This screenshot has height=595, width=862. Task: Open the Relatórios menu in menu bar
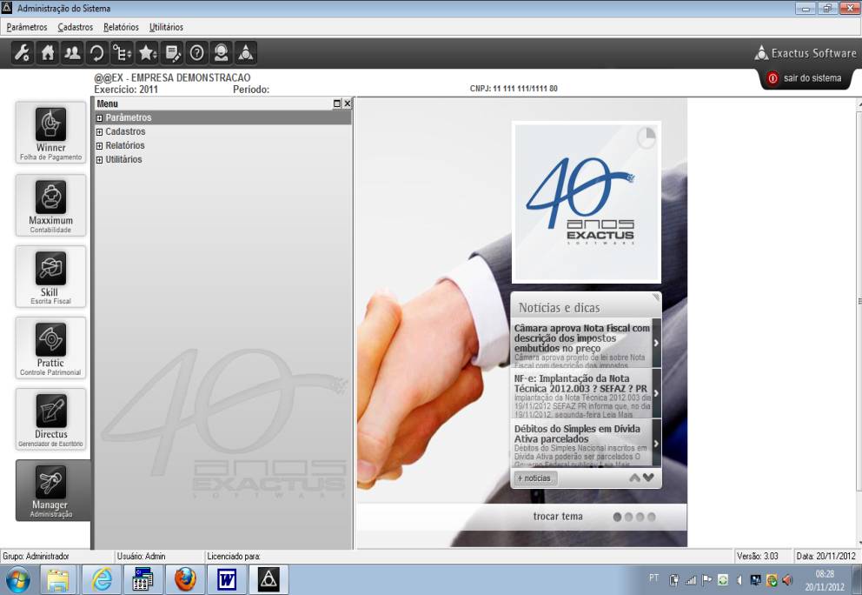tap(121, 27)
